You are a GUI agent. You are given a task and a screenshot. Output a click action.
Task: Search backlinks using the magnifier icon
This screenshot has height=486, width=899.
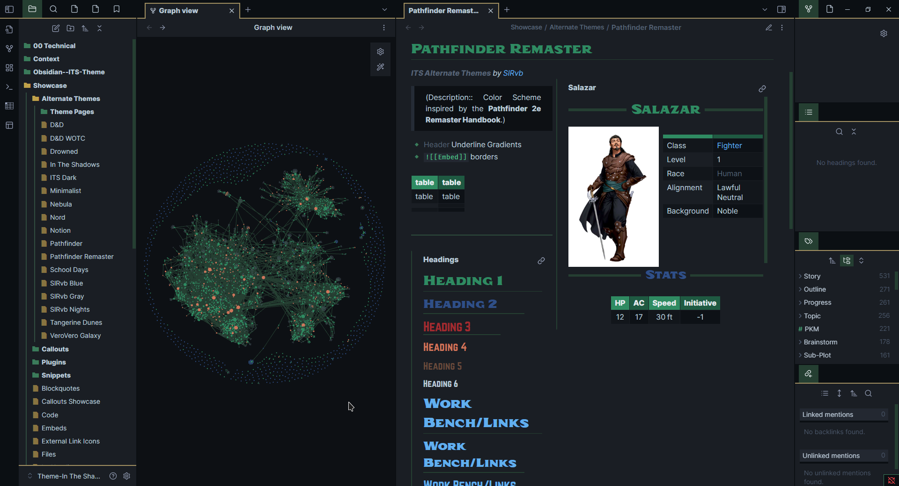point(869,393)
